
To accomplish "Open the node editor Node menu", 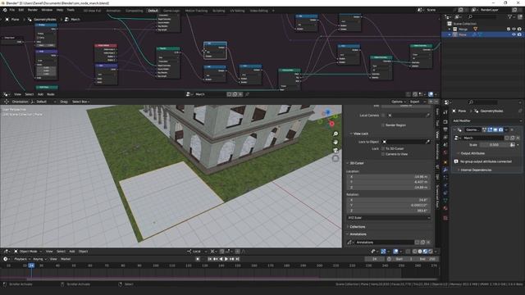I will pyautogui.click(x=51, y=94).
